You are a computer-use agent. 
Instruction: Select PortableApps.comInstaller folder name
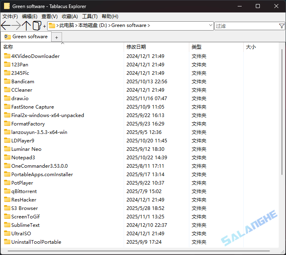42,174
